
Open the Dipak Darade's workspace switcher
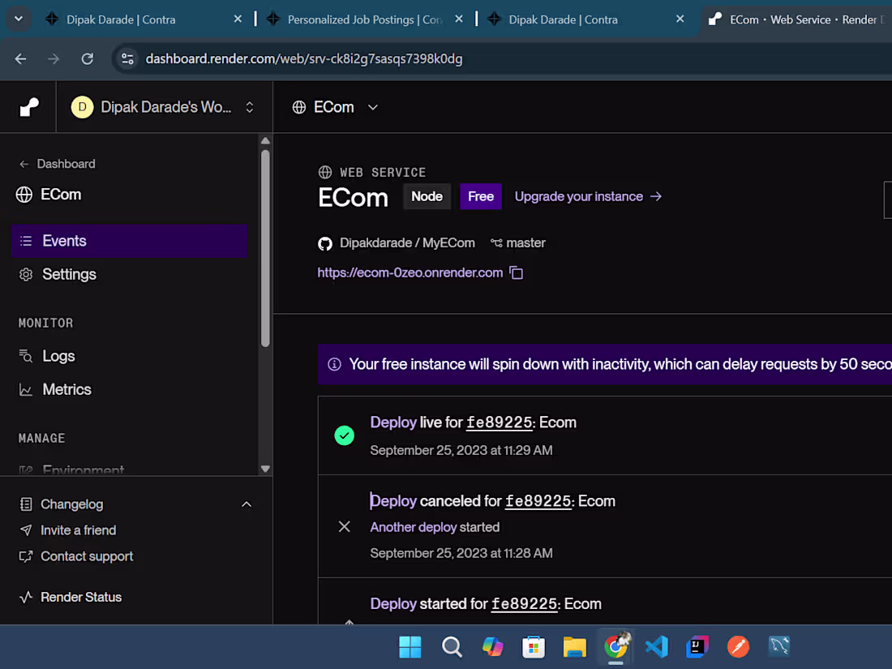162,107
